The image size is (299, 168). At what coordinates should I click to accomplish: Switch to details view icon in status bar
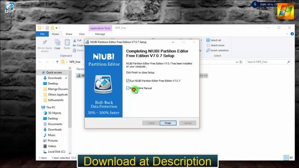point(286,158)
